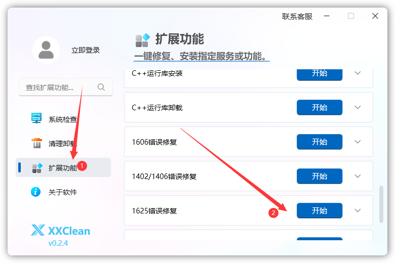Click the XXClean logo icon
395x263 pixels.
38,231
